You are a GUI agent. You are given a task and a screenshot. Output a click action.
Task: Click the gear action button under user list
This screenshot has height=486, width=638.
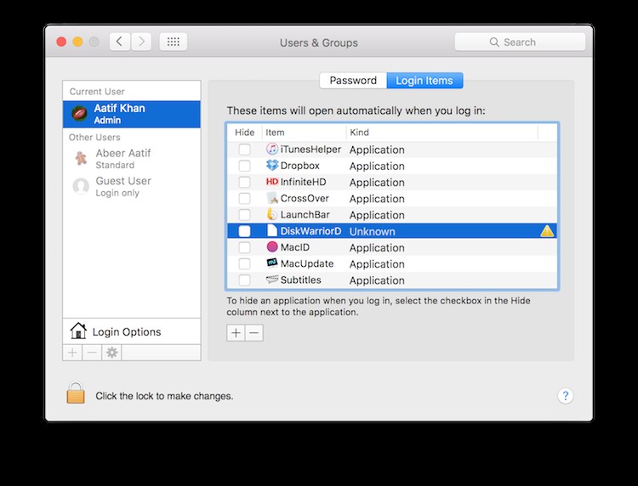[x=111, y=353]
